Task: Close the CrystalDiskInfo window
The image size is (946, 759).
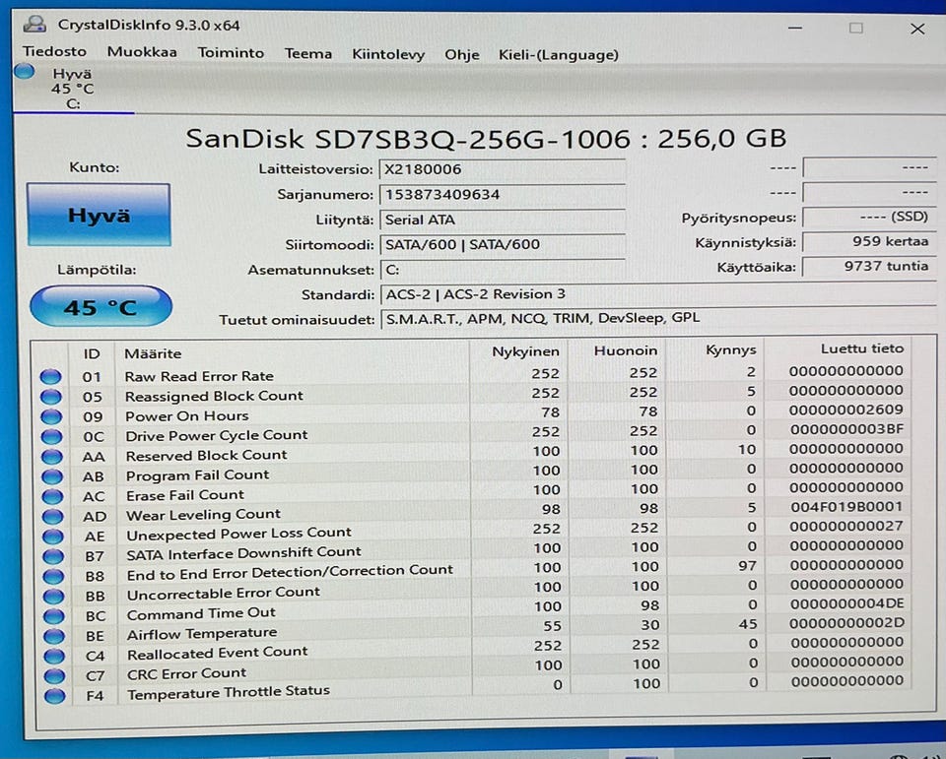Action: point(917,29)
